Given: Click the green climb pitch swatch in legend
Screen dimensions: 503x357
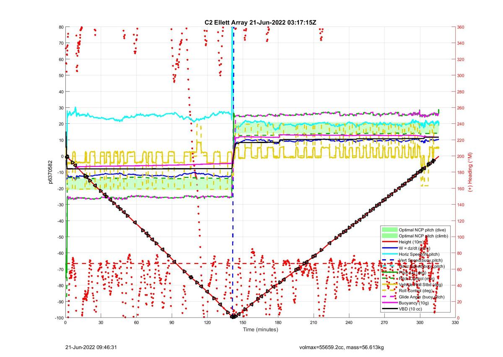Looking at the screenshot, I should (x=389, y=236).
